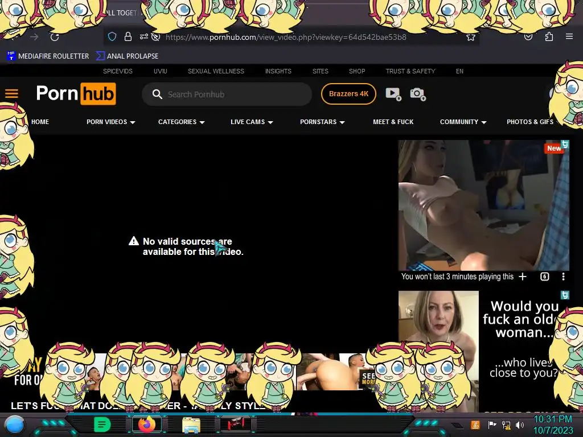583x437 pixels.
Task: Open the red app icon in taskbar
Action: pos(236,424)
